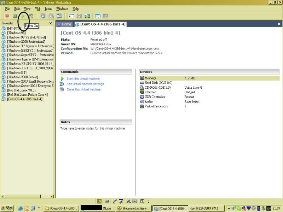The height and width of the screenshot is (212, 283).
Task: Click the Internet Explorer quick launch icon
Action: (21, 208)
